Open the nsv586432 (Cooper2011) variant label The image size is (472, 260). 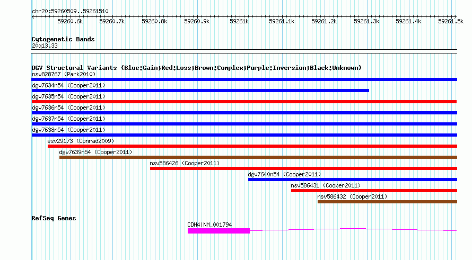pyautogui.click(x=352, y=196)
